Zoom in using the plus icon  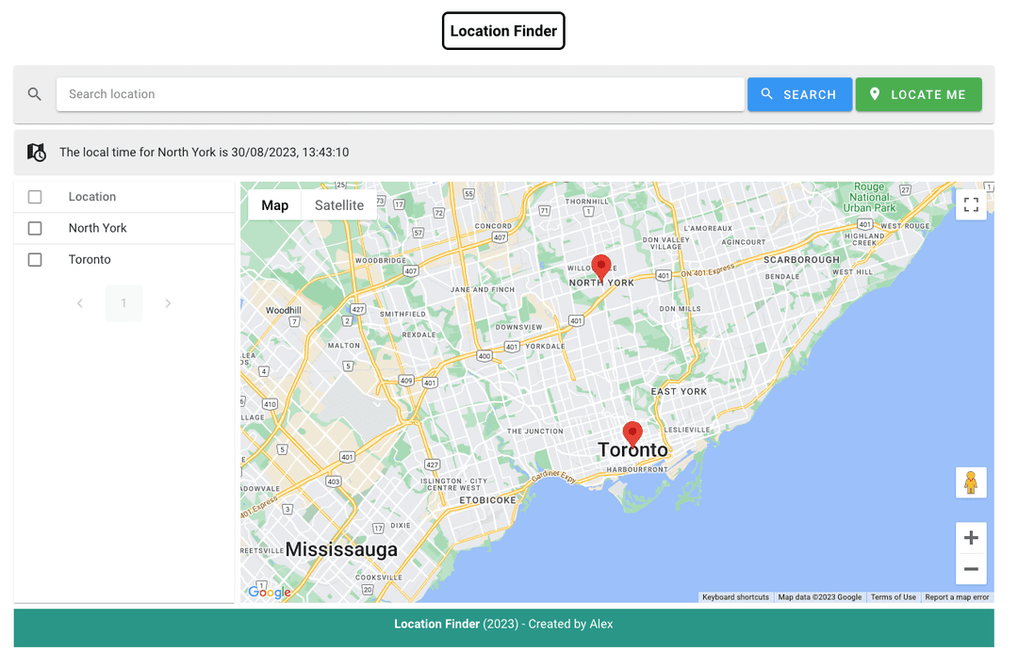point(971,537)
